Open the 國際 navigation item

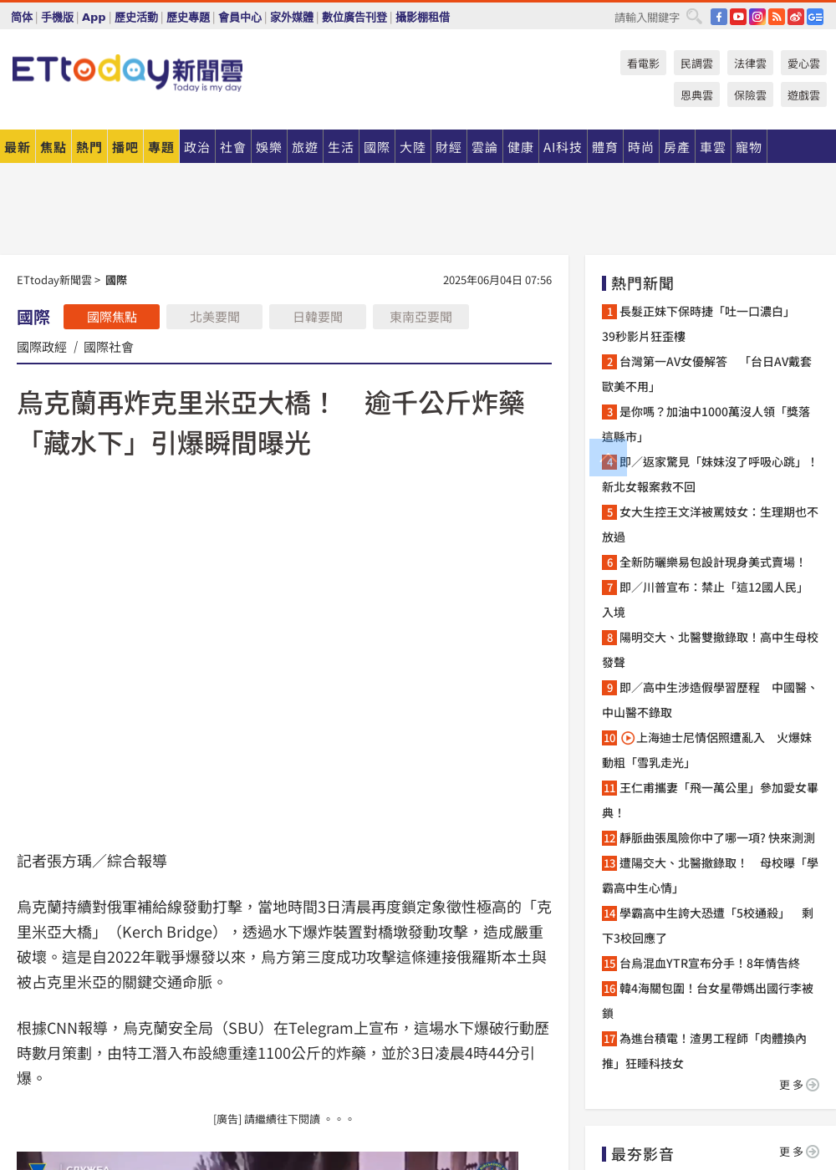pyautogui.click(x=377, y=147)
